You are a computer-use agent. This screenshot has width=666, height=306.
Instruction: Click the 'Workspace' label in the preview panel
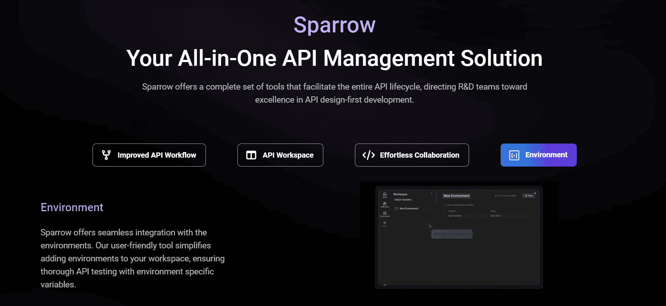[400, 194]
